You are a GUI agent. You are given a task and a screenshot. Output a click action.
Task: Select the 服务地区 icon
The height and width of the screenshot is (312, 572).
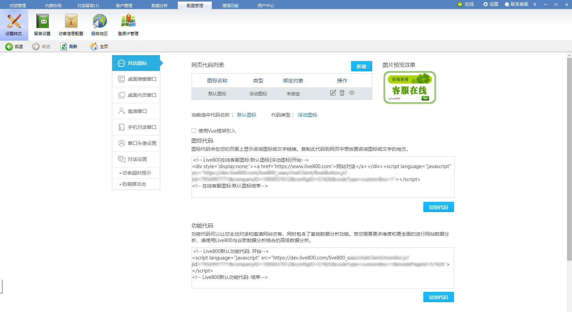coord(99,24)
